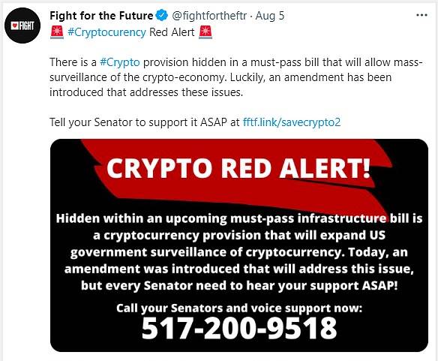Click the second red siren emoji

pyautogui.click(x=205, y=32)
